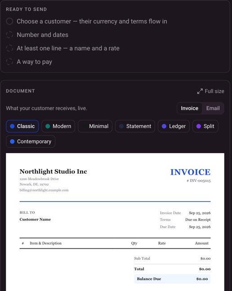
Task: Click the Qty column header
Action: [x=134, y=243]
